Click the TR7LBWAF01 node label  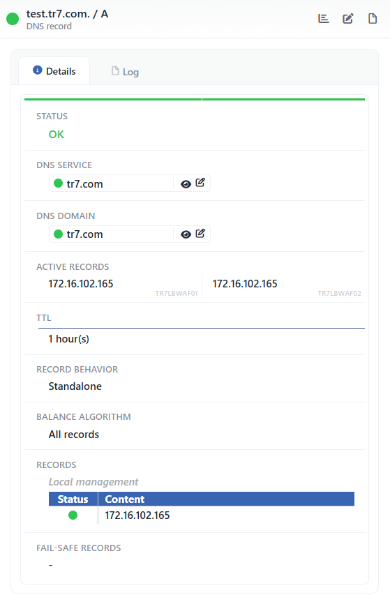[177, 294]
